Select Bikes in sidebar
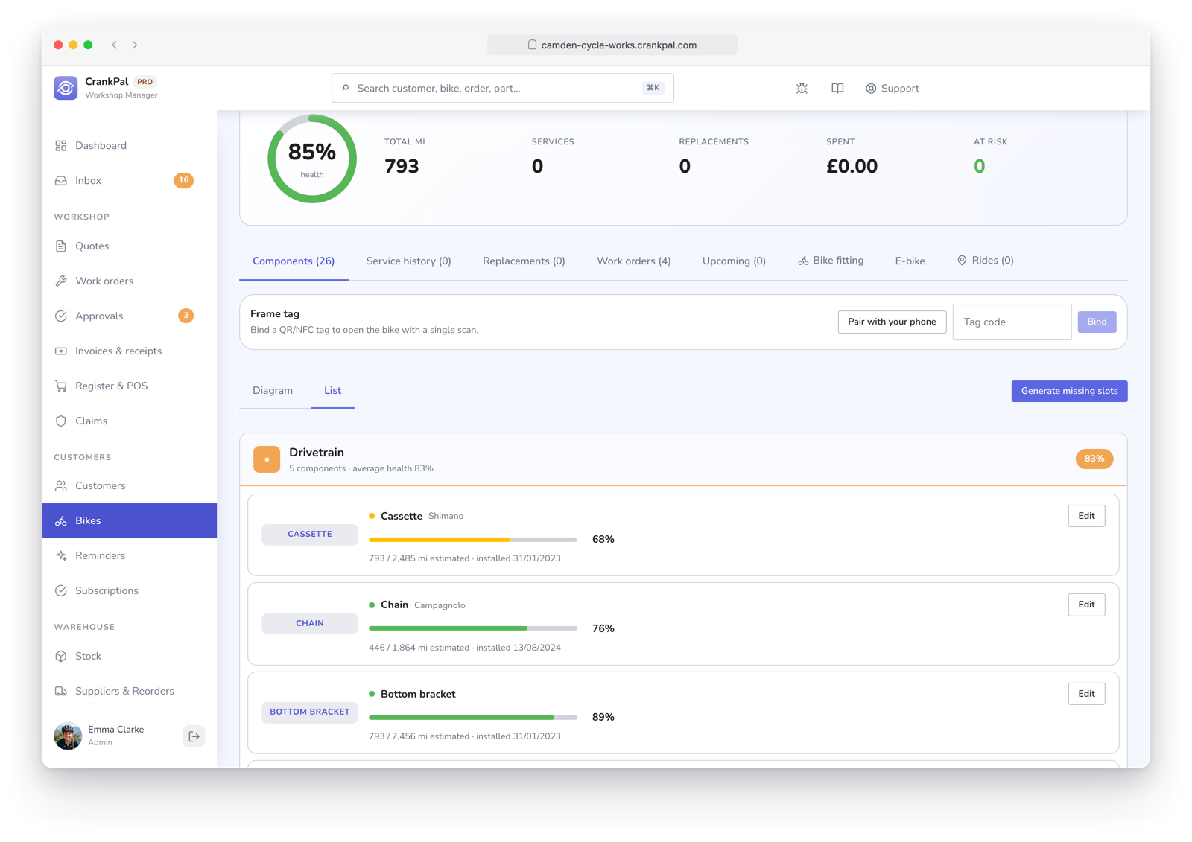 pyautogui.click(x=129, y=520)
